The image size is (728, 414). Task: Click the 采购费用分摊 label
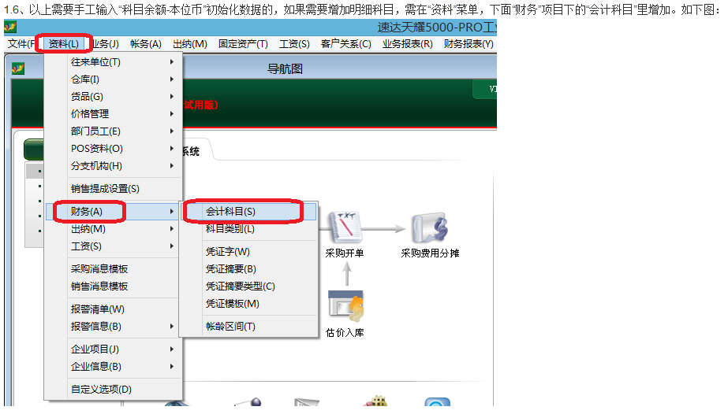430,253
